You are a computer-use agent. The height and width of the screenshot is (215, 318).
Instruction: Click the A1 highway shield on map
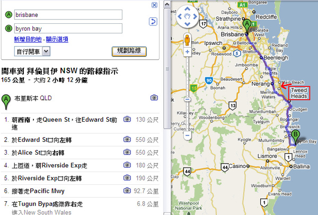coord(243,5)
